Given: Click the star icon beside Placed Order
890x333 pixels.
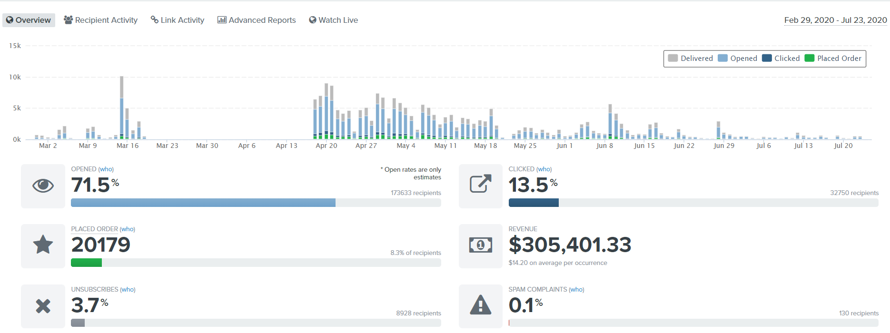Looking at the screenshot, I should coord(43,245).
